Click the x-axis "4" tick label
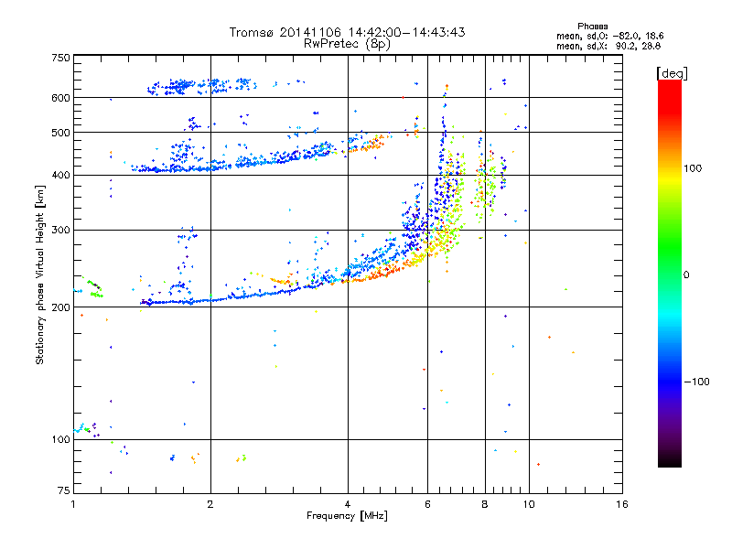The width and height of the screenshot is (732, 549). pos(348,504)
